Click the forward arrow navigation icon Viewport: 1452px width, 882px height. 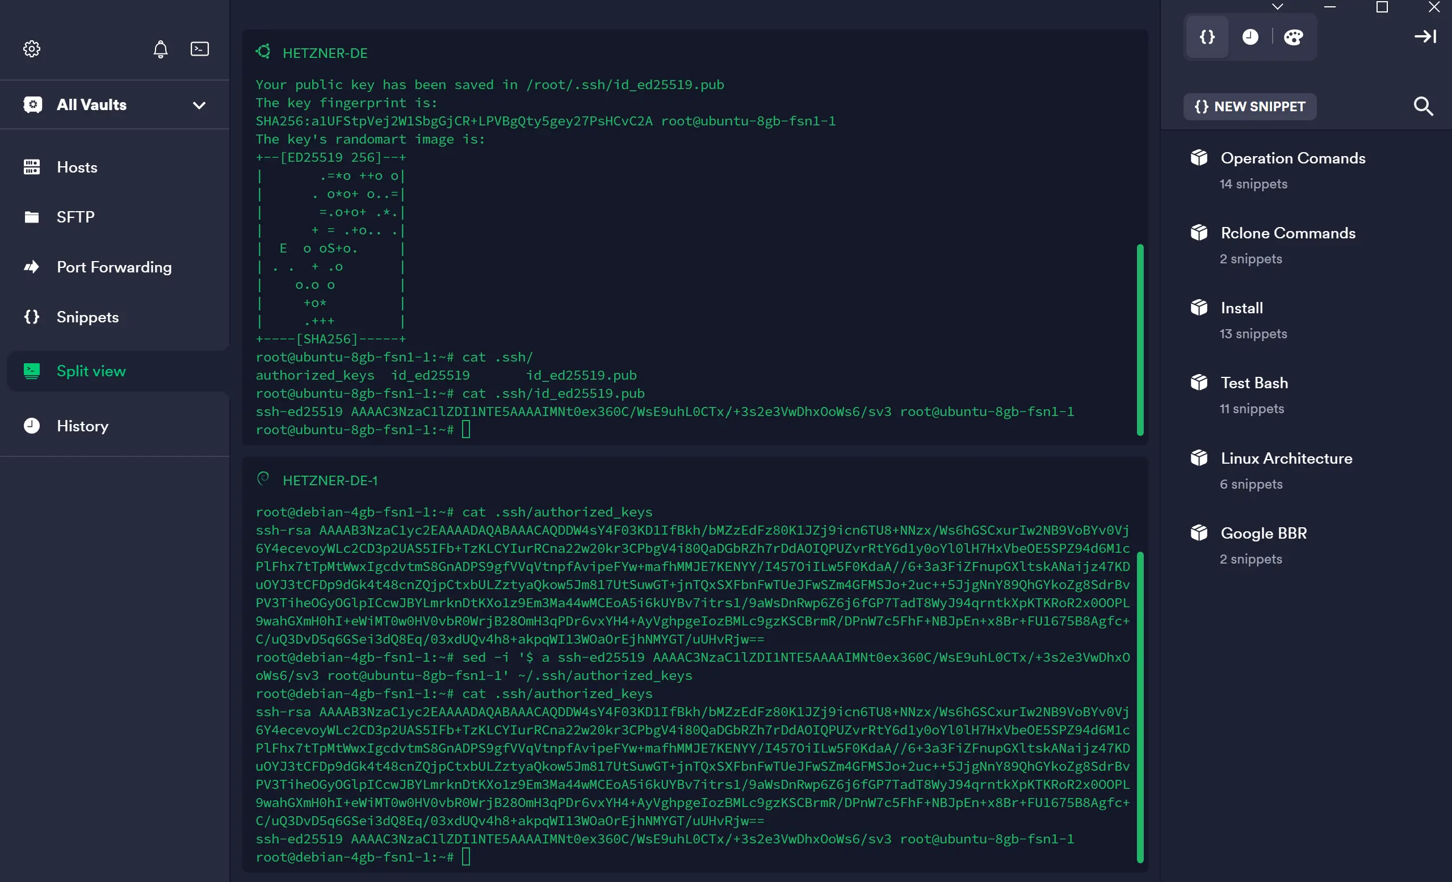coord(1426,36)
